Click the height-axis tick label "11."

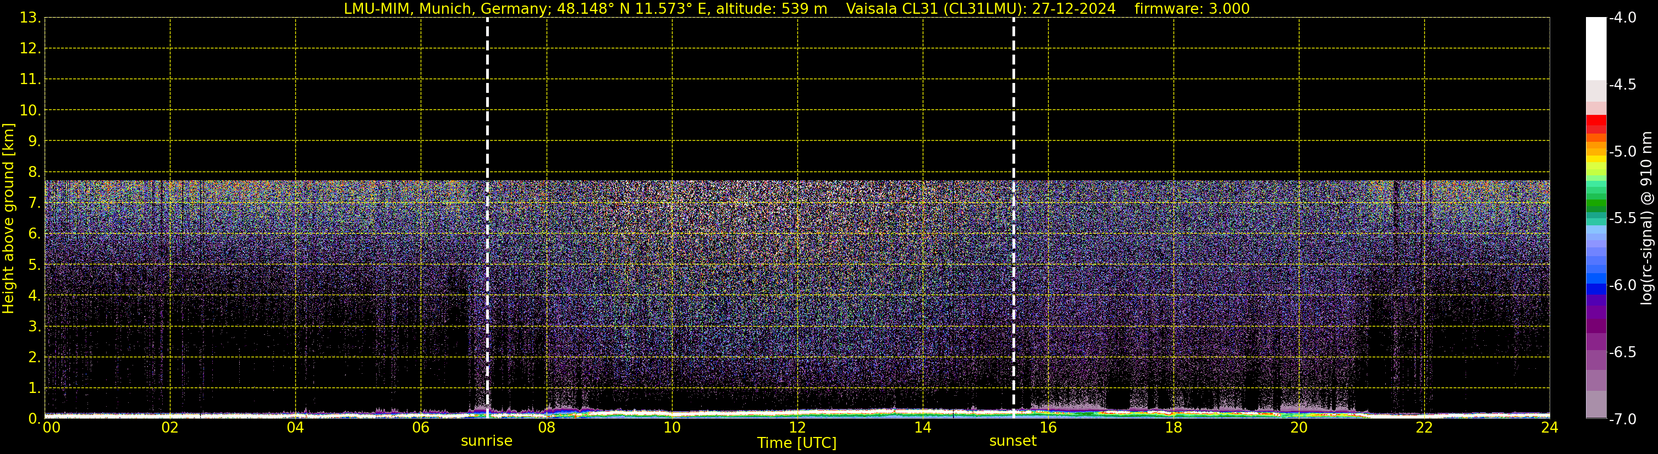pos(30,79)
